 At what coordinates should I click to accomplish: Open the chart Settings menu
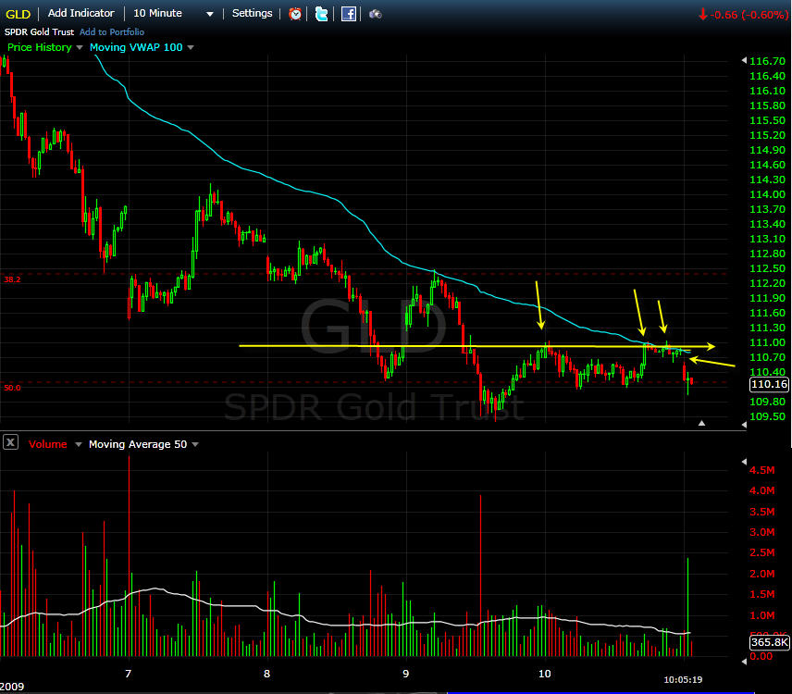252,13
